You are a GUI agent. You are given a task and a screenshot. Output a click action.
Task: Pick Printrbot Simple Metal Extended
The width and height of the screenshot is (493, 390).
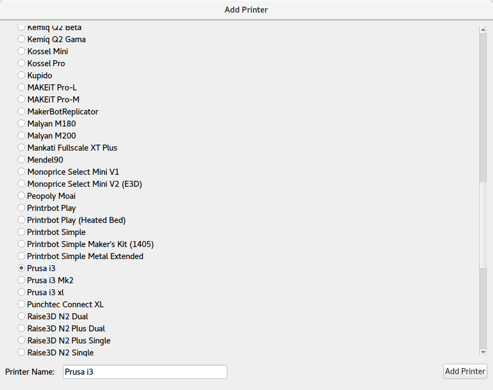[x=21, y=256]
